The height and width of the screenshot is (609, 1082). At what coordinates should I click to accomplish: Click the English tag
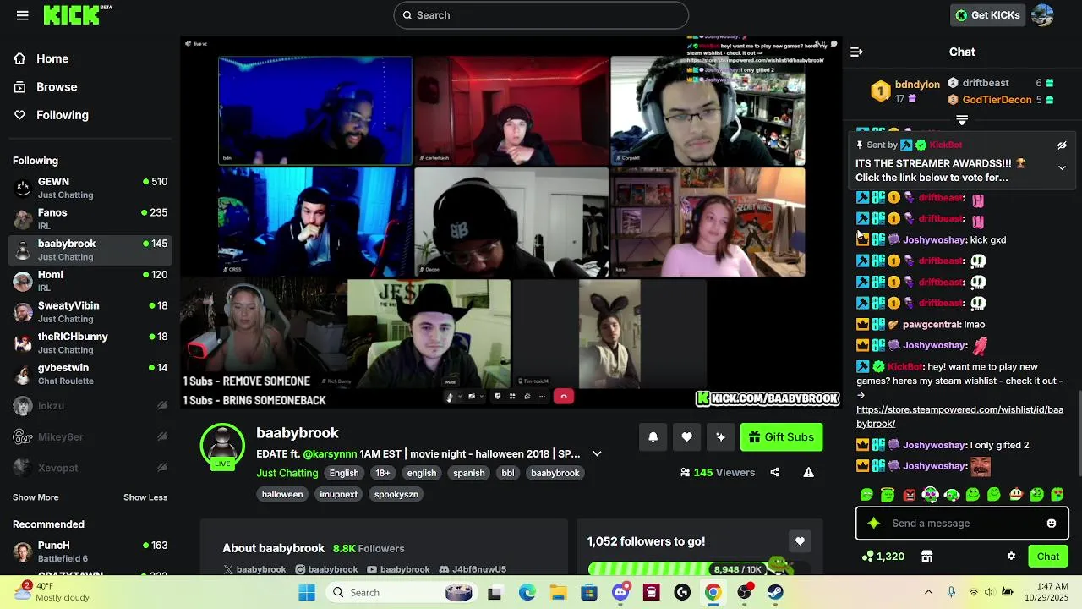(344, 473)
